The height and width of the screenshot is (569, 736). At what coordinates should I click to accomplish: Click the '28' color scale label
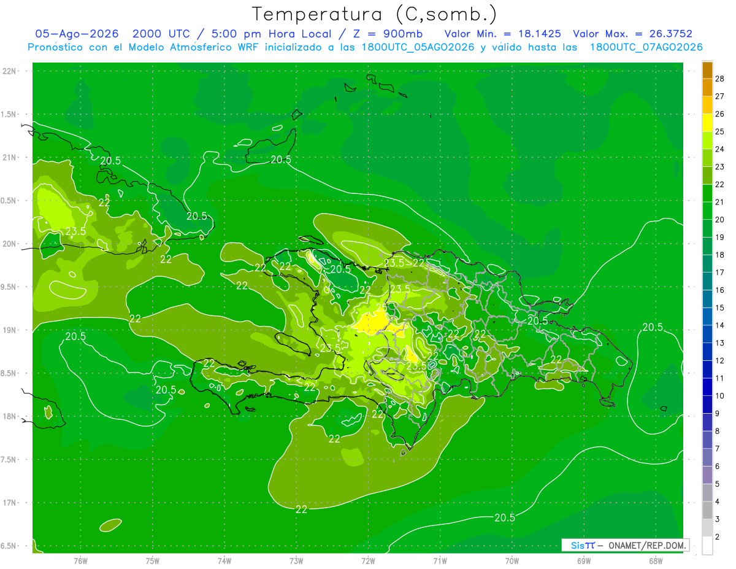(720, 79)
